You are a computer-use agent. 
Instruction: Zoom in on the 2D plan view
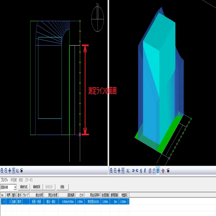point(2,171)
